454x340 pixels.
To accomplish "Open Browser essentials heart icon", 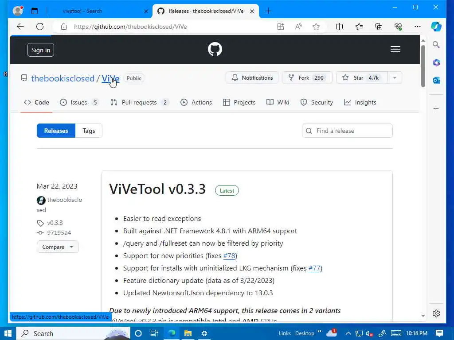I will (x=398, y=27).
